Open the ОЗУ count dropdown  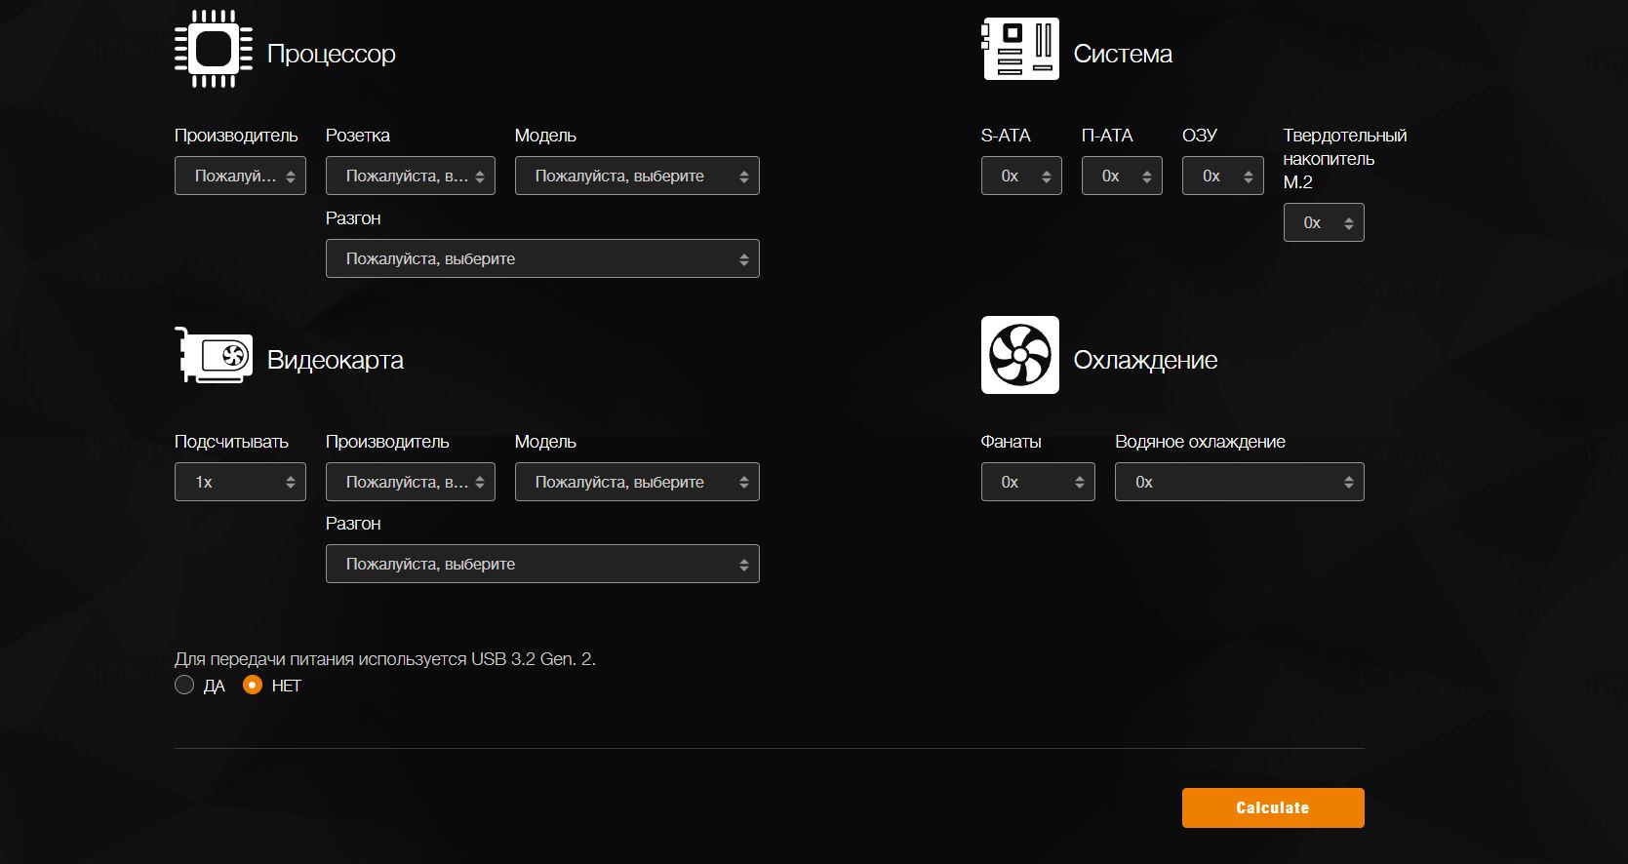[x=1223, y=176]
